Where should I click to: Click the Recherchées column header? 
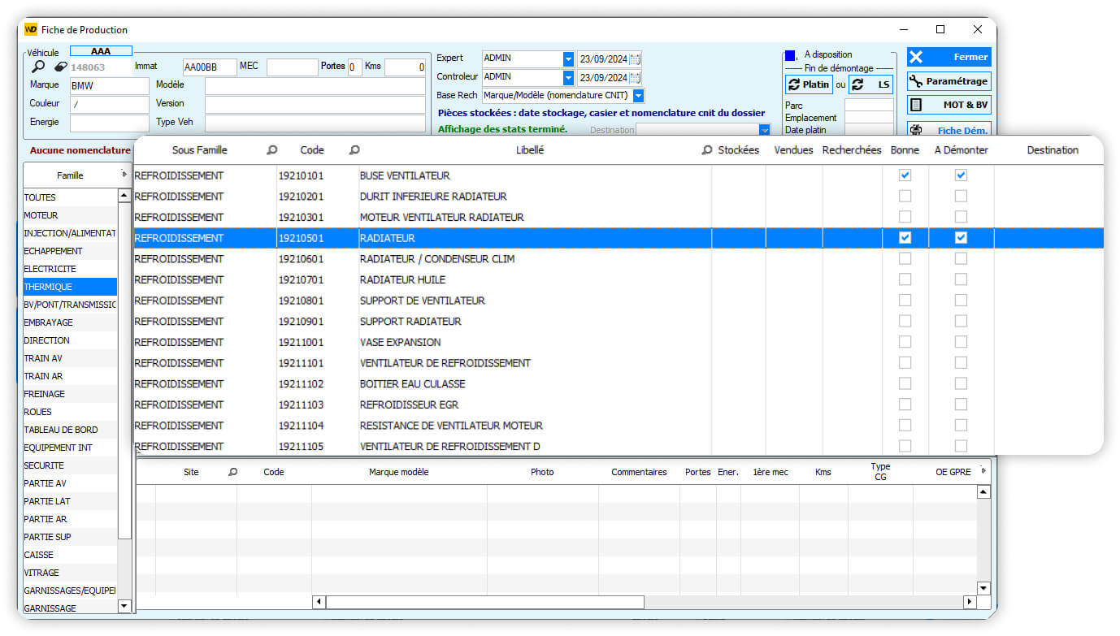click(852, 150)
